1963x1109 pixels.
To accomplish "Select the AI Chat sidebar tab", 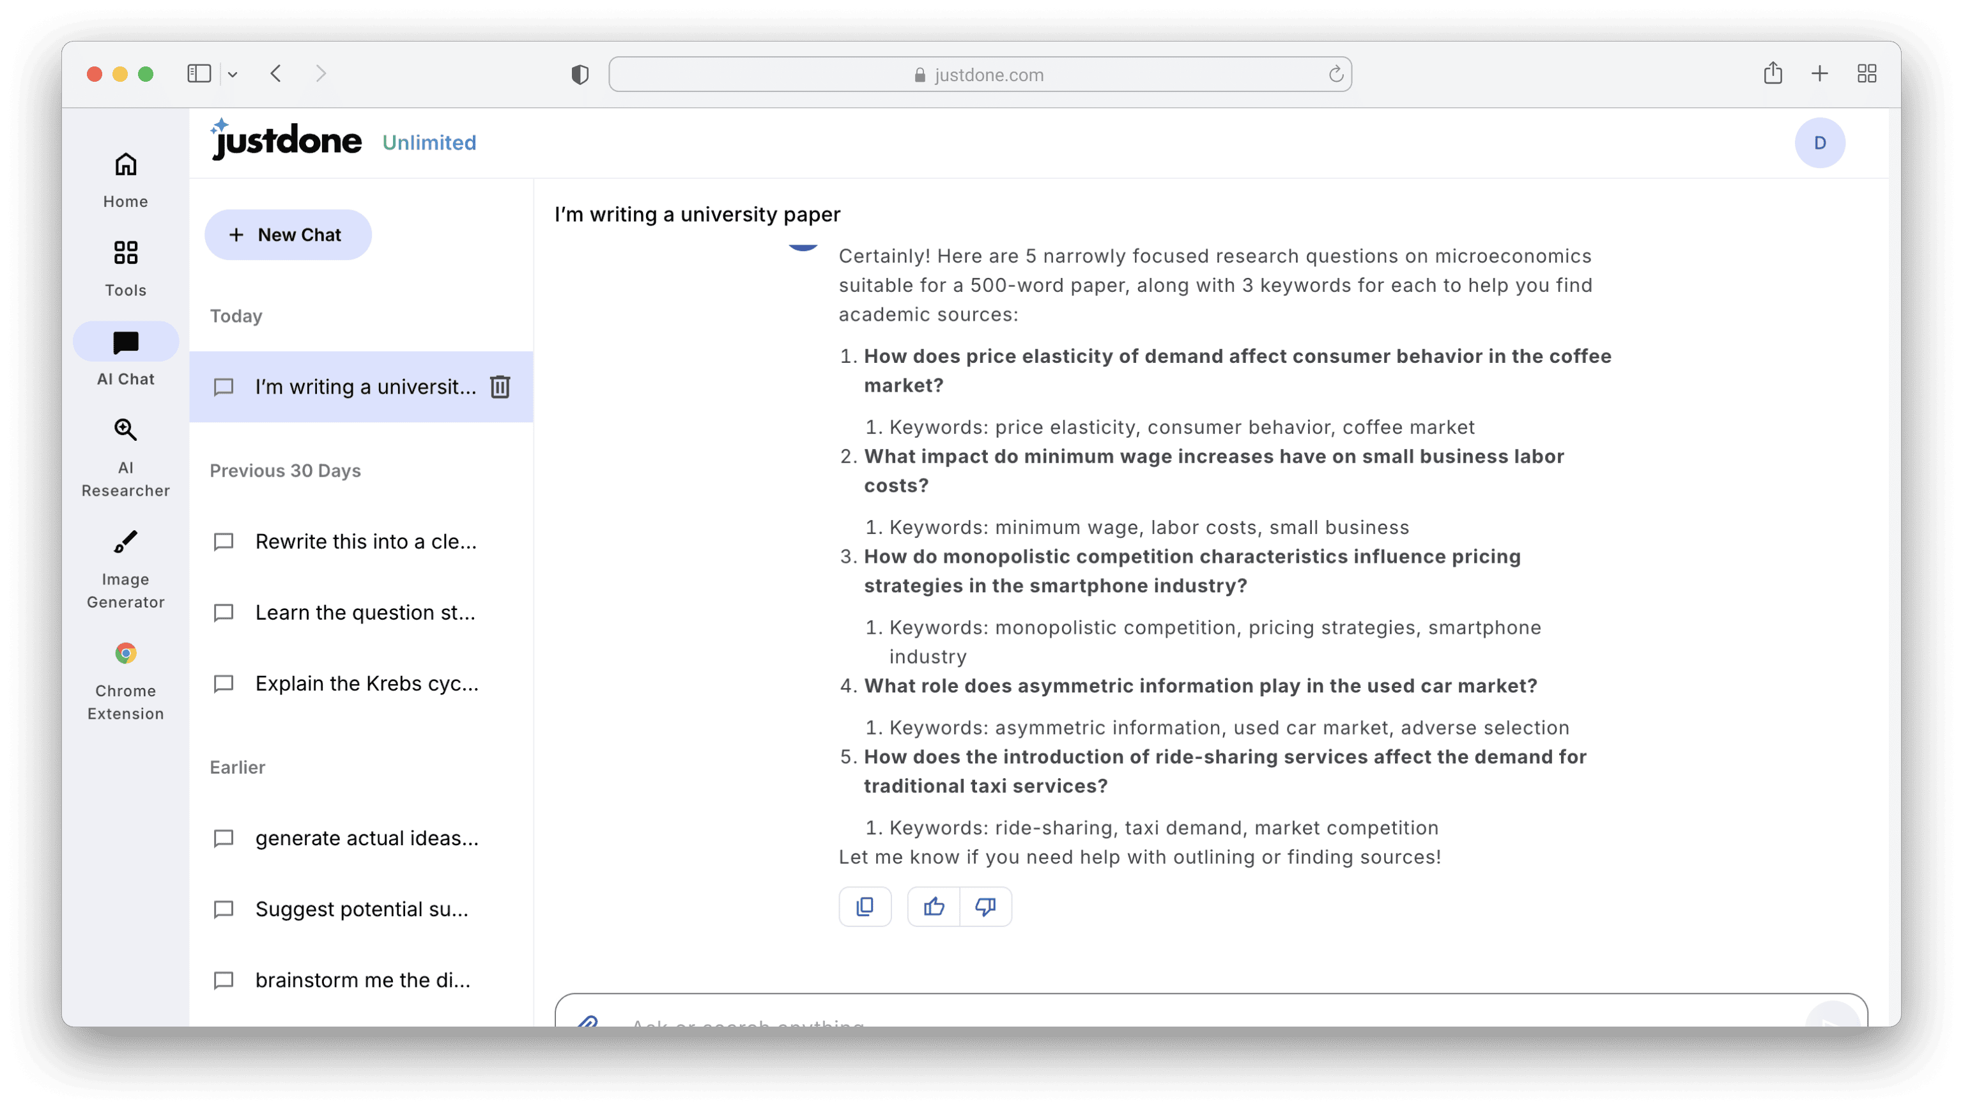I will (x=126, y=356).
